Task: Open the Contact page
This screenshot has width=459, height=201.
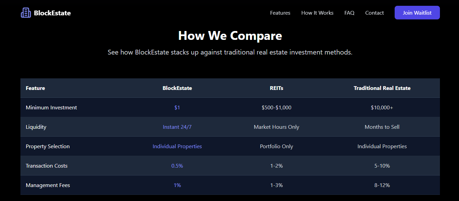Action: [374, 13]
